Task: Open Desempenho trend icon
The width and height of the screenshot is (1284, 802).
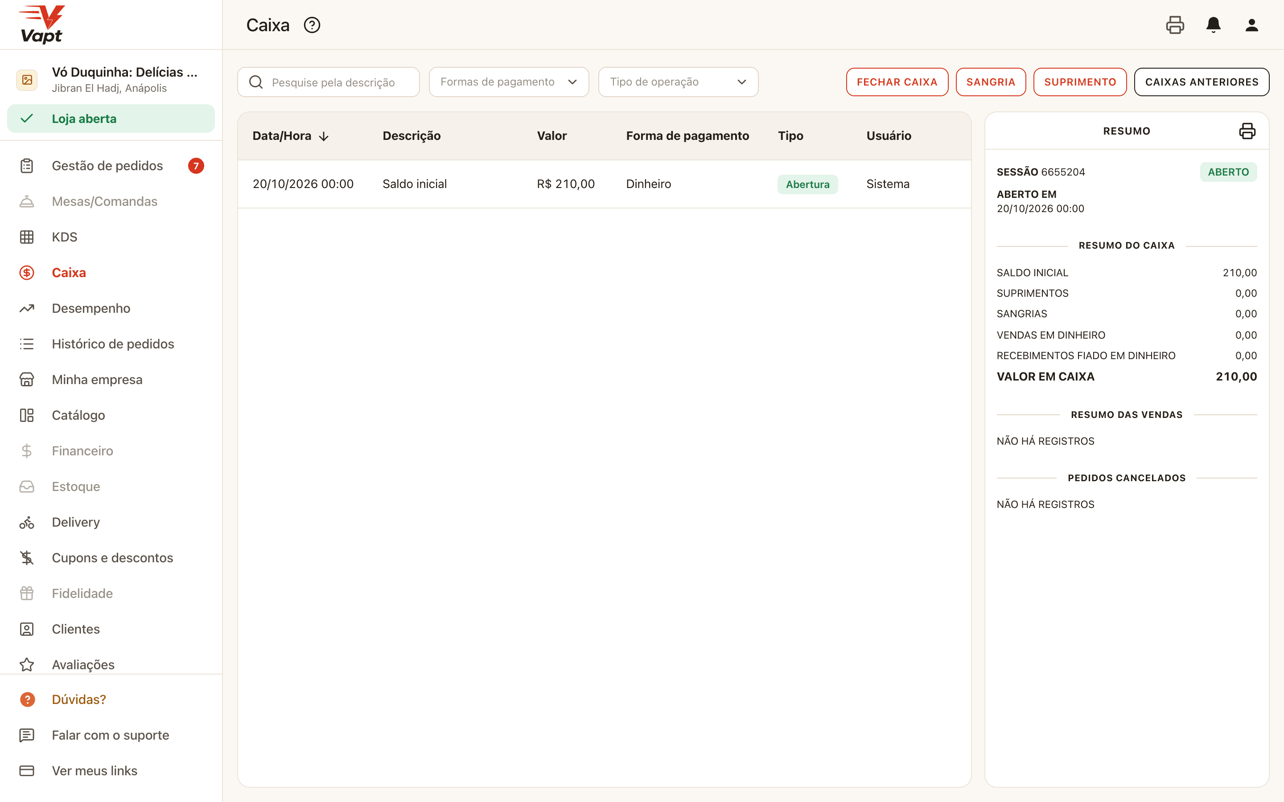Action: 27,307
